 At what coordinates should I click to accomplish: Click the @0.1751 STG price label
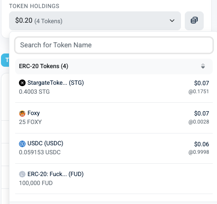199,91
